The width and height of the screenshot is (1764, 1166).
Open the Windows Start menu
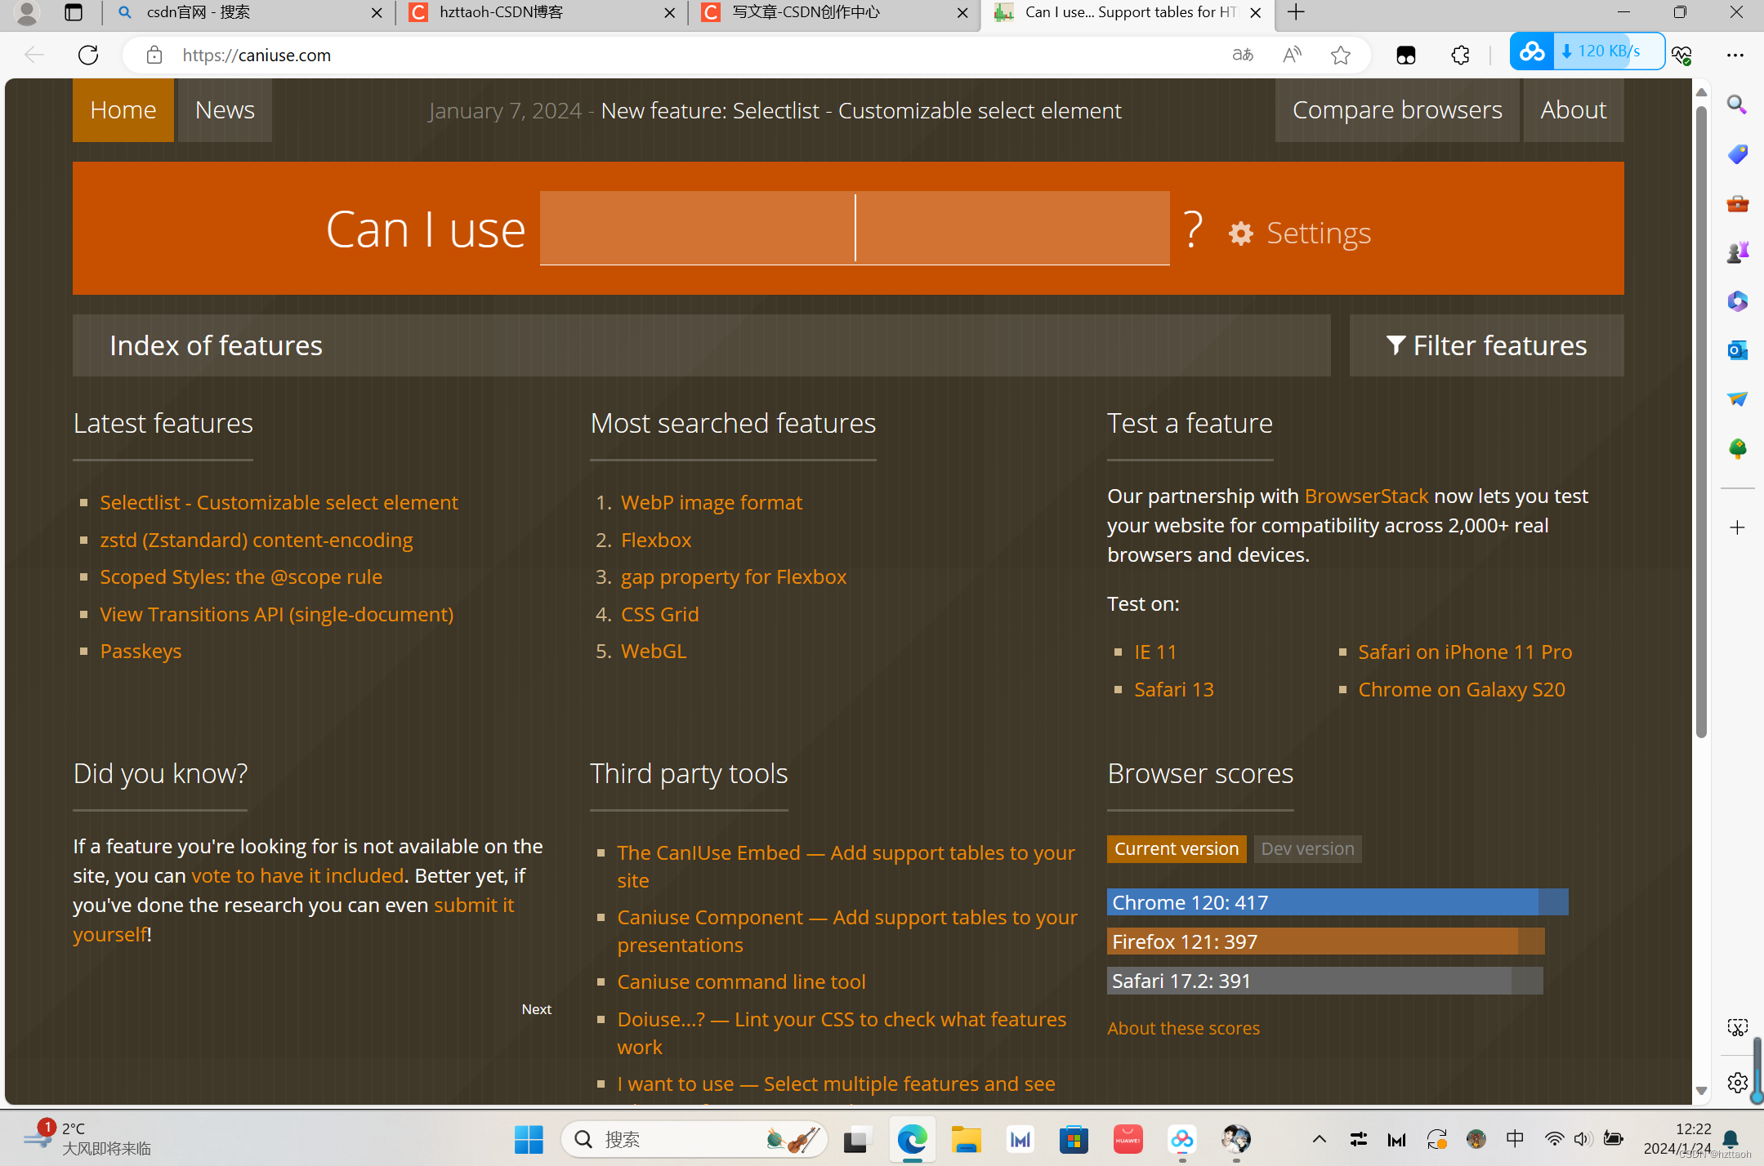coord(529,1139)
